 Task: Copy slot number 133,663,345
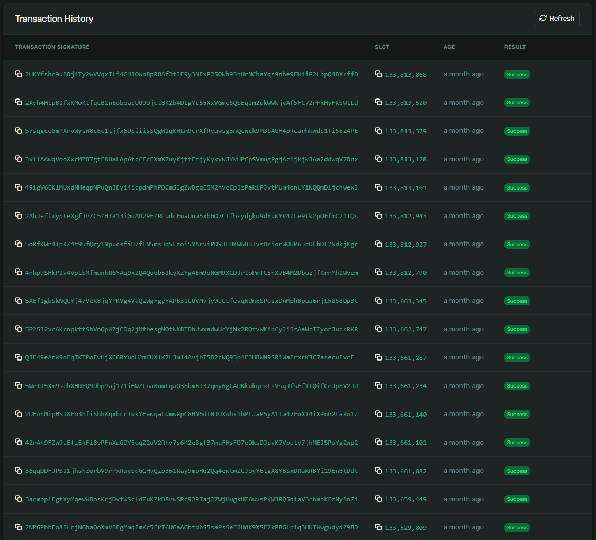click(x=378, y=301)
